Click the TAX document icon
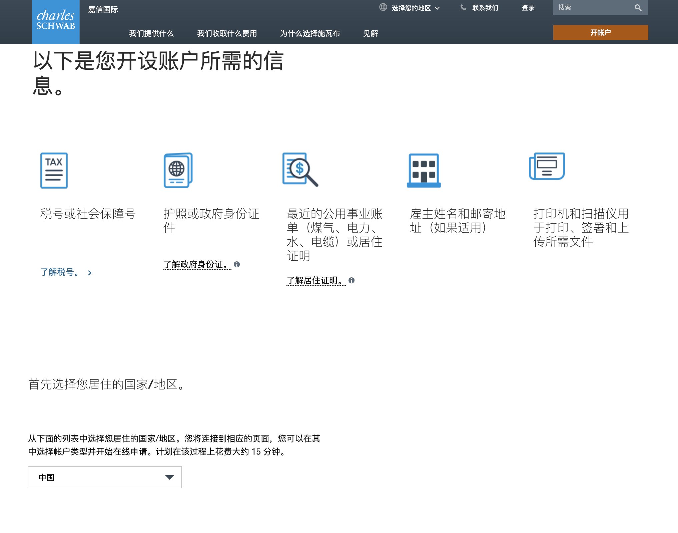The height and width of the screenshot is (533, 678). pos(54,170)
